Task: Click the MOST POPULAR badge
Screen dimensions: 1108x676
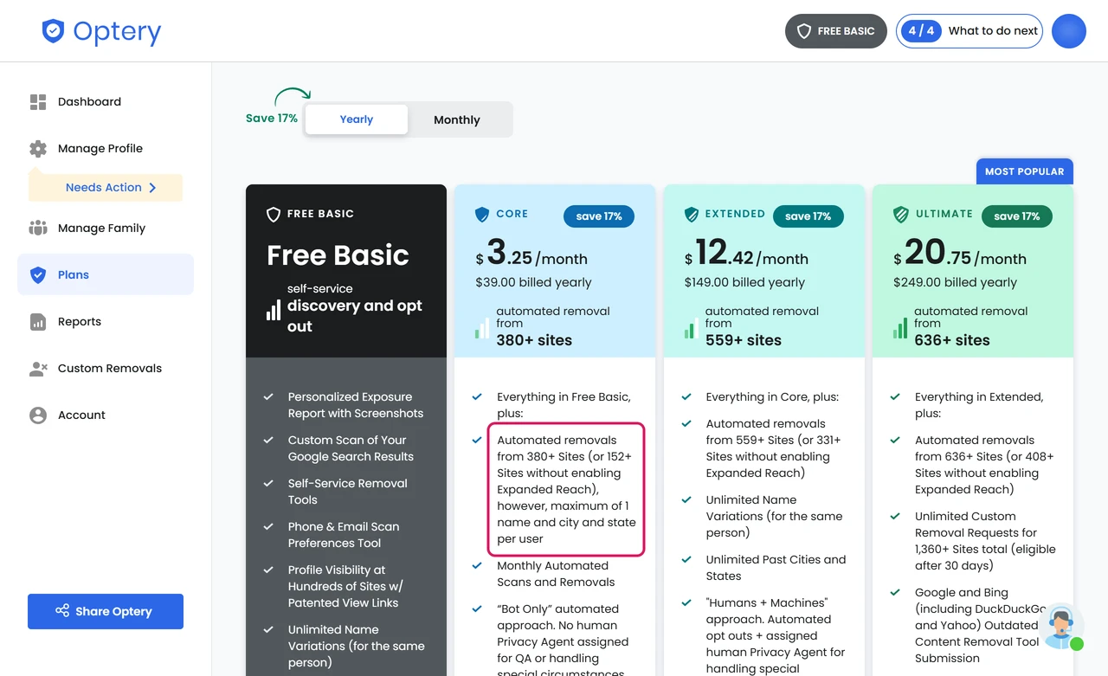Action: pos(1025,171)
